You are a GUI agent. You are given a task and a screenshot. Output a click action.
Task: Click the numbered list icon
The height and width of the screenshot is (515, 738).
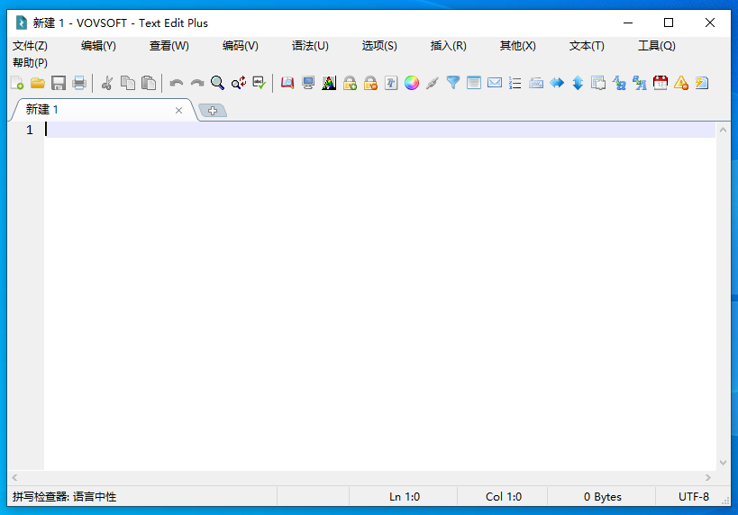click(515, 83)
